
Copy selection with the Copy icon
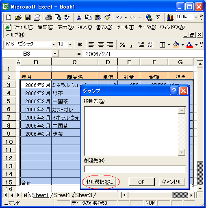[x=88, y=17]
